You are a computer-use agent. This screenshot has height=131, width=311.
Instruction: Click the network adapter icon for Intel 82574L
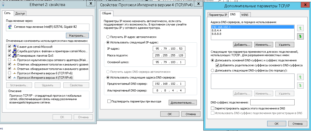tap(10, 27)
